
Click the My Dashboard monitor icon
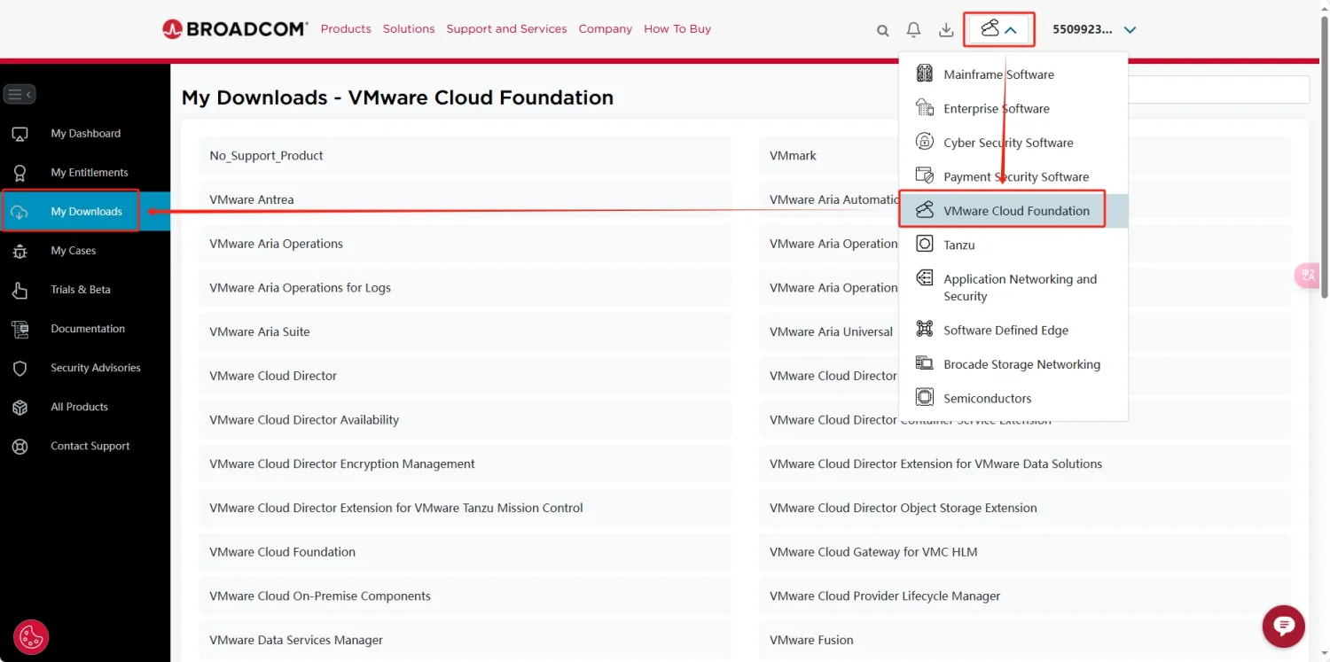(x=20, y=134)
